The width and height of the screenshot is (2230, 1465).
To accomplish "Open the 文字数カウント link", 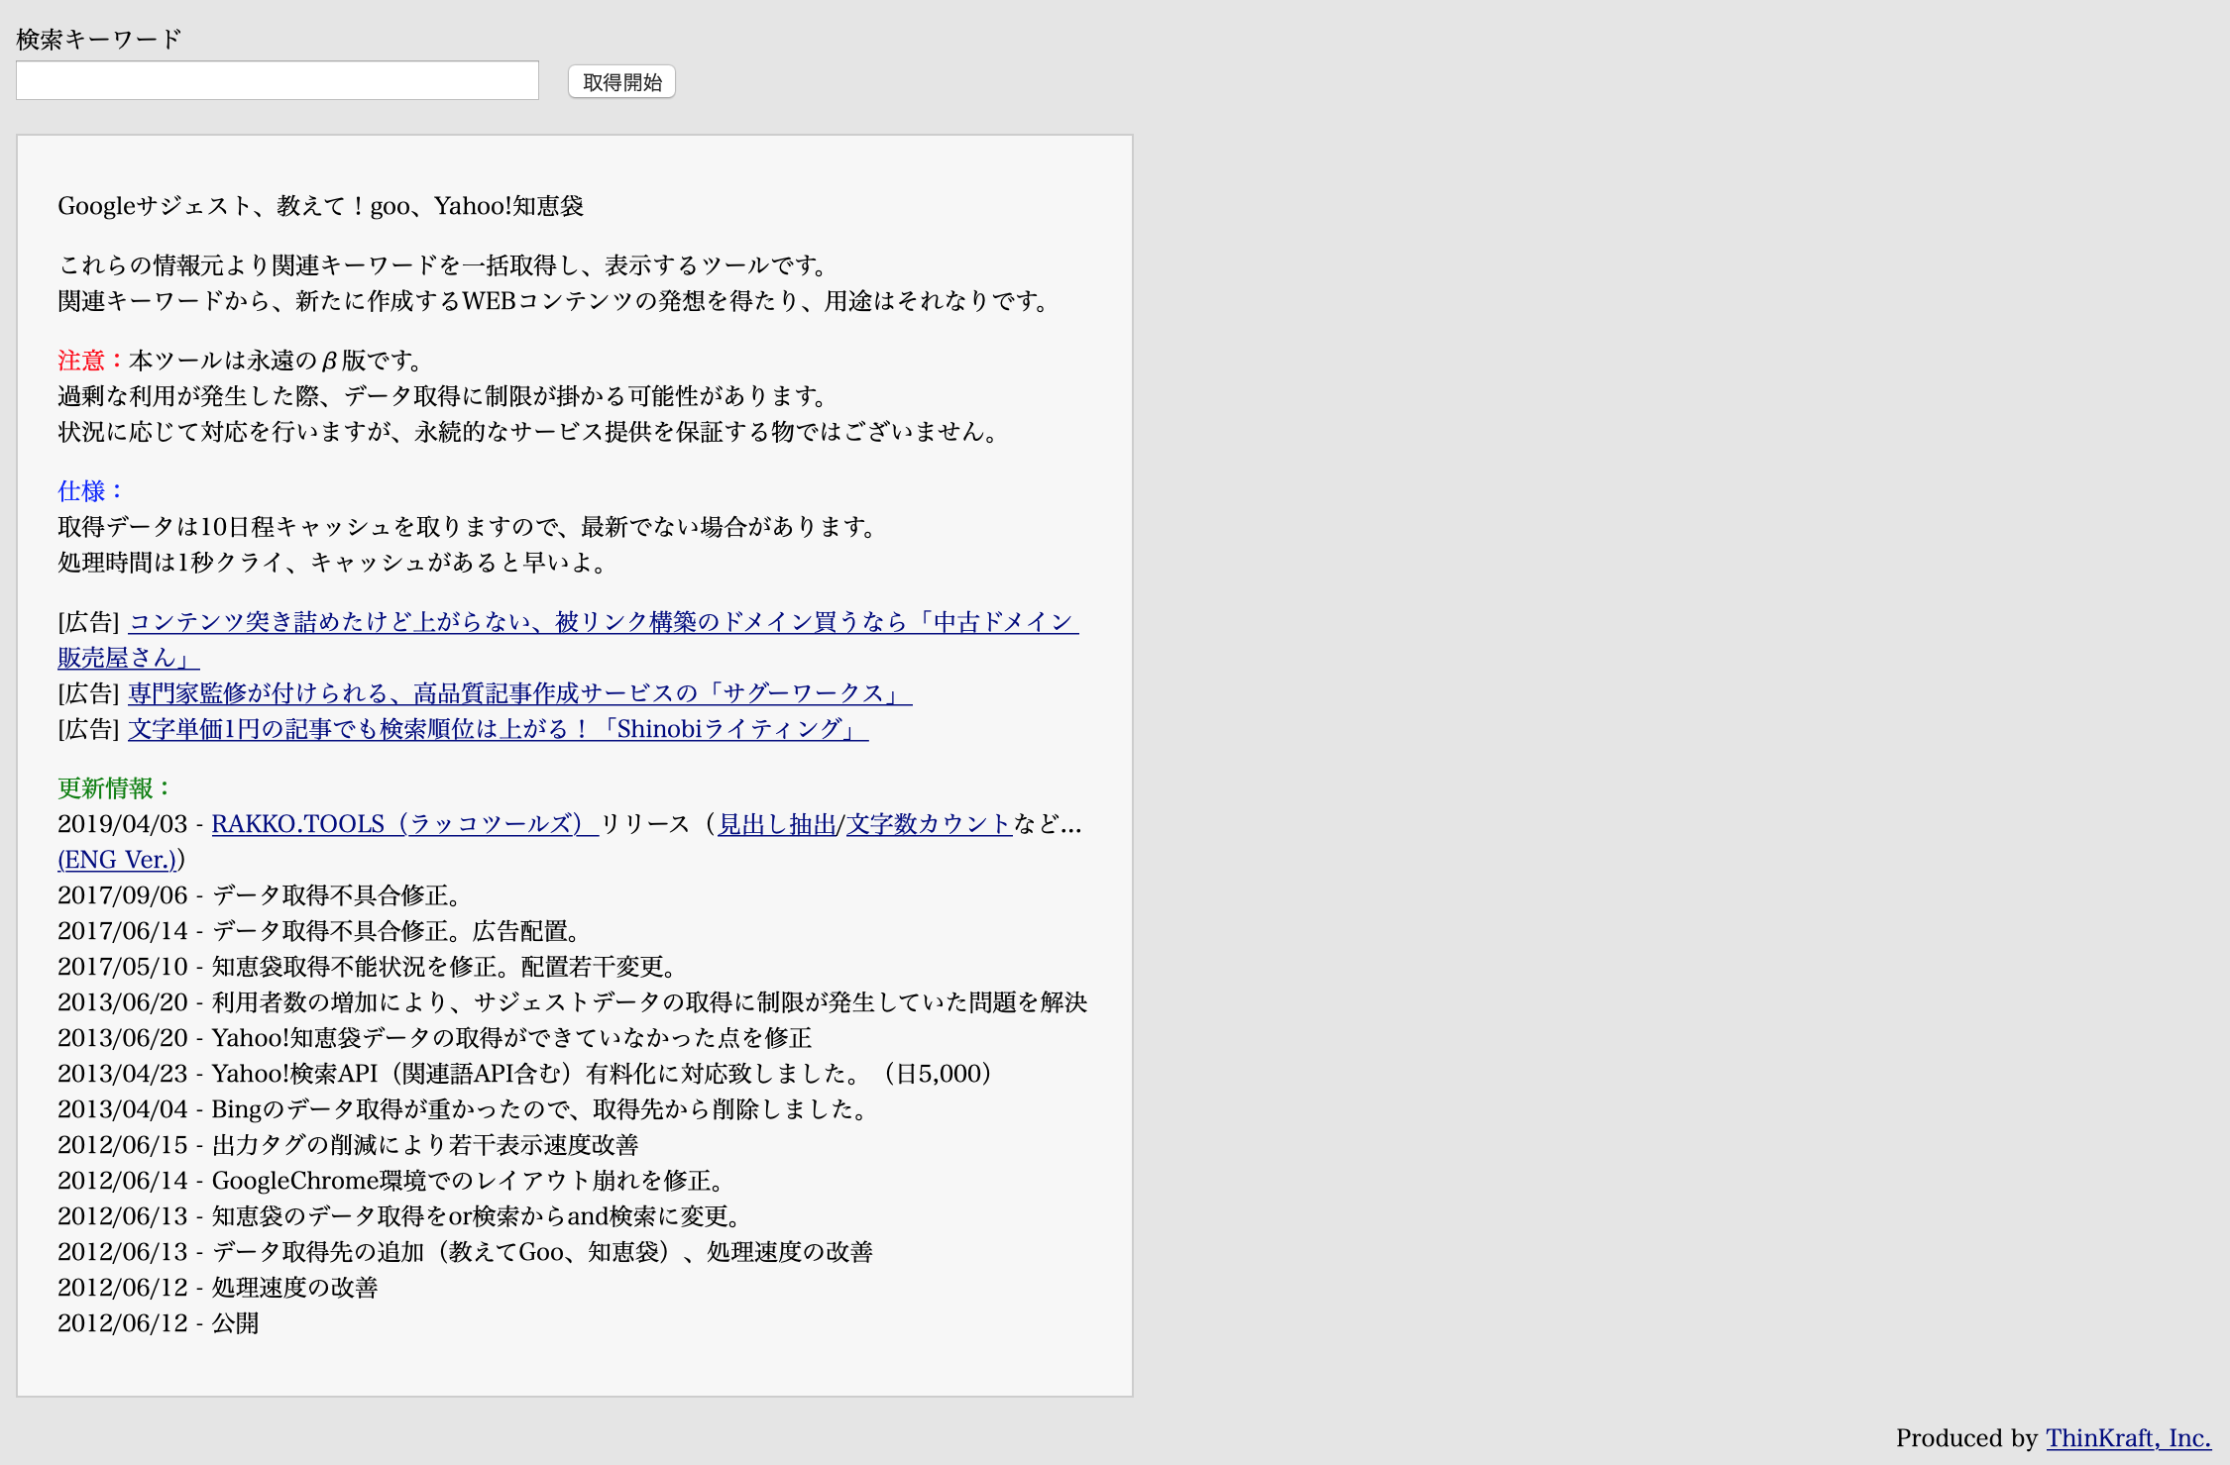I will pos(929,824).
